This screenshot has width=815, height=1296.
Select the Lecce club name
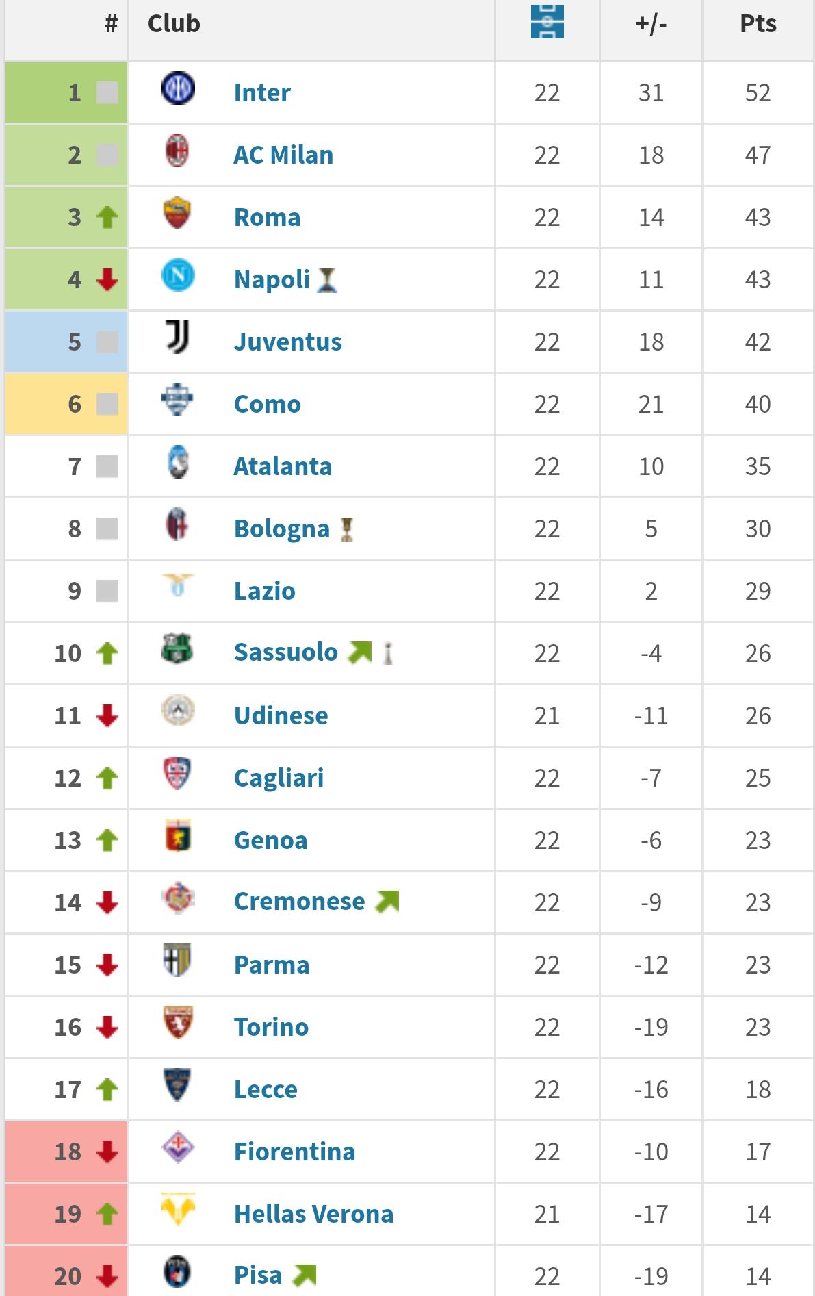point(266,1089)
